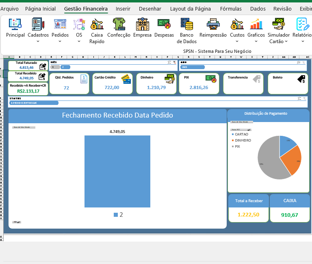The image size is (312, 264).
Task: Click the blue bar in the chart
Action: point(117,171)
